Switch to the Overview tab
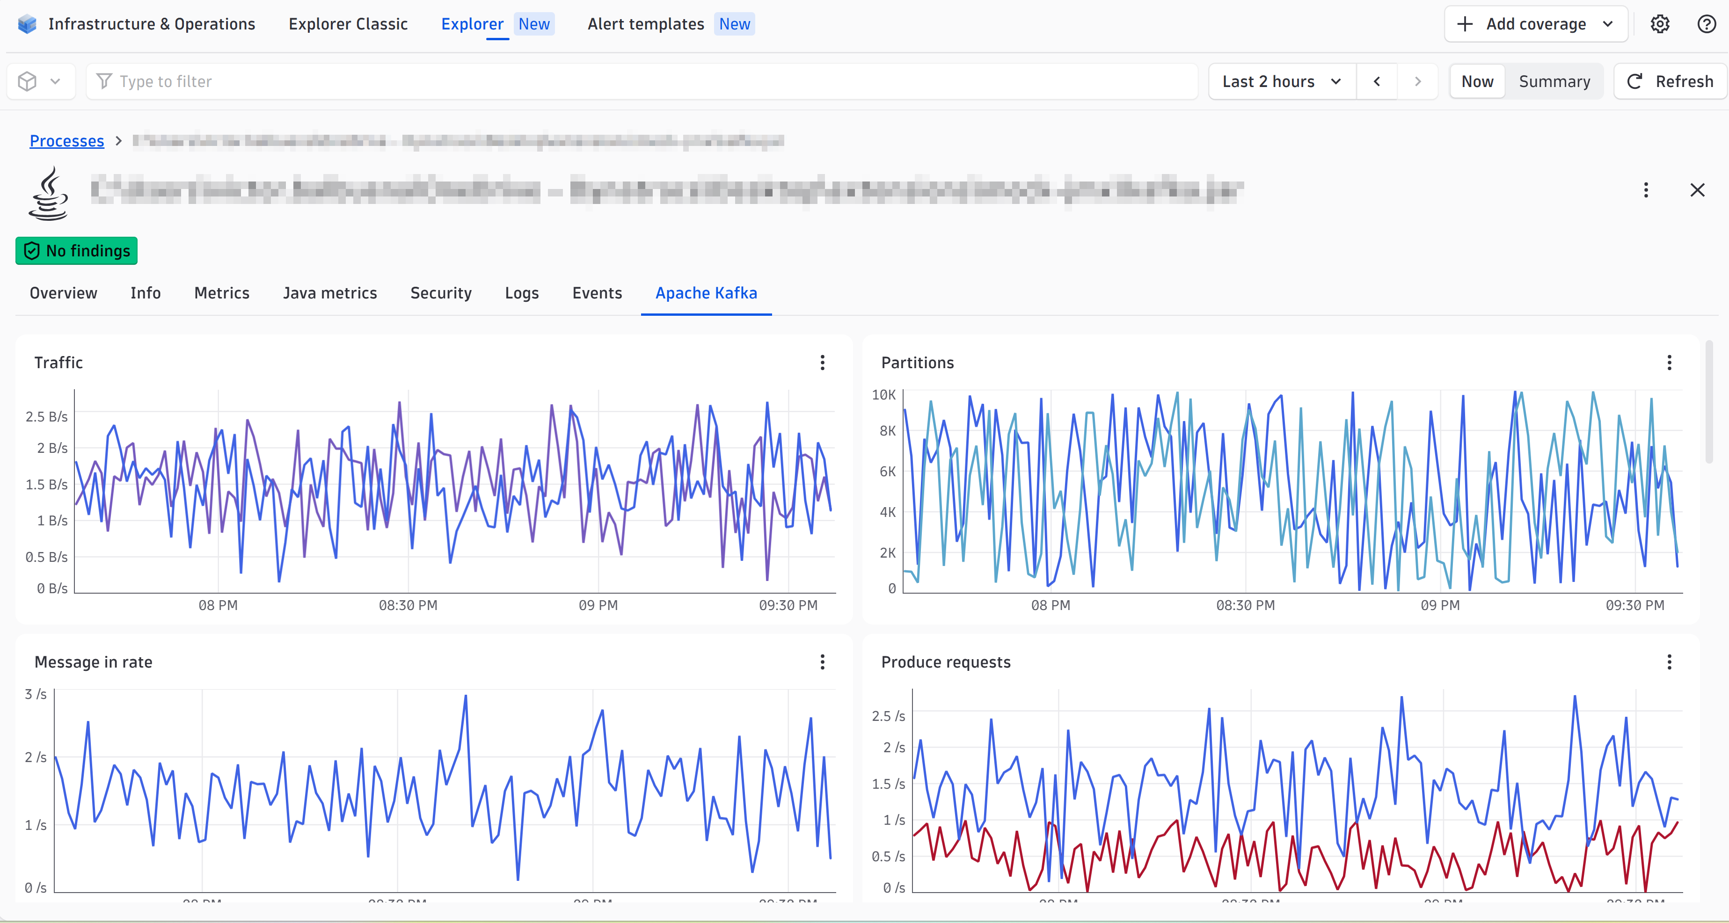 coord(63,293)
